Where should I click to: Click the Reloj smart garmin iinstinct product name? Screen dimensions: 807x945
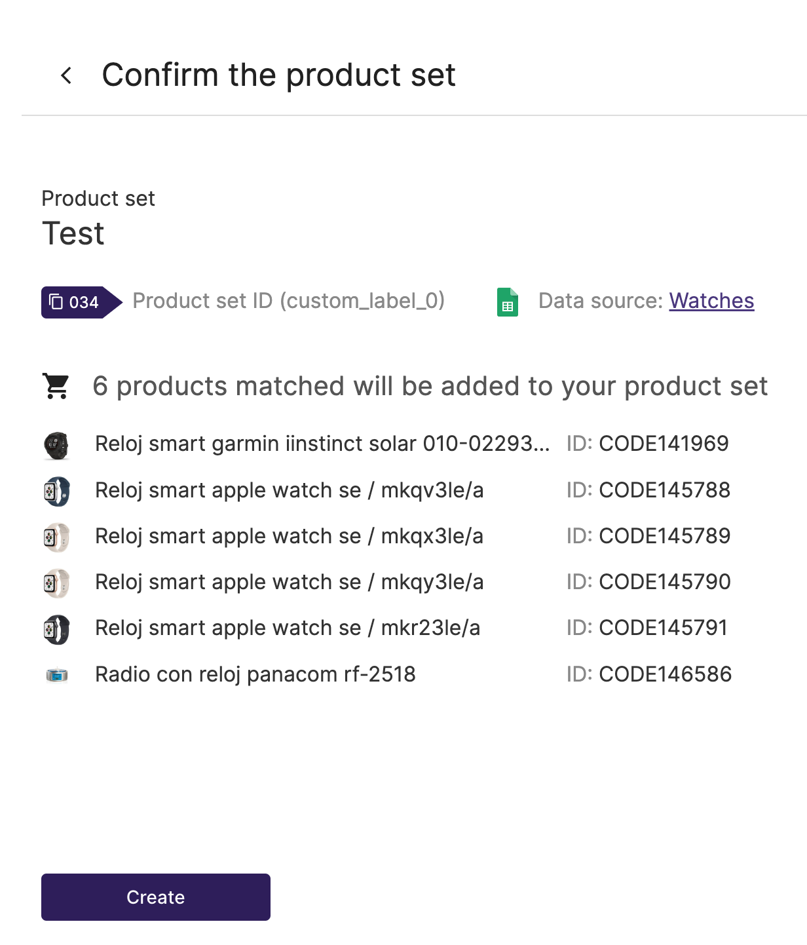(x=322, y=444)
